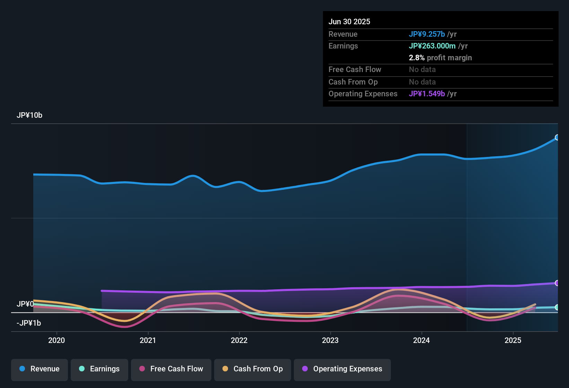The image size is (569, 388).
Task: Select the Operating Expenses endpoint circle marker
Action: (x=557, y=283)
